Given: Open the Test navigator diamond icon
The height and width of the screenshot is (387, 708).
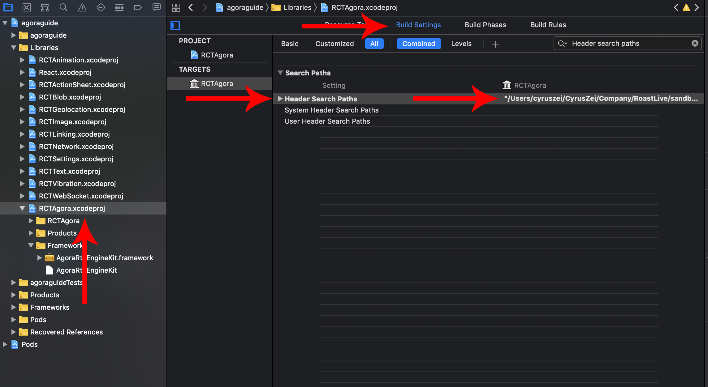Looking at the screenshot, I should tap(101, 7).
